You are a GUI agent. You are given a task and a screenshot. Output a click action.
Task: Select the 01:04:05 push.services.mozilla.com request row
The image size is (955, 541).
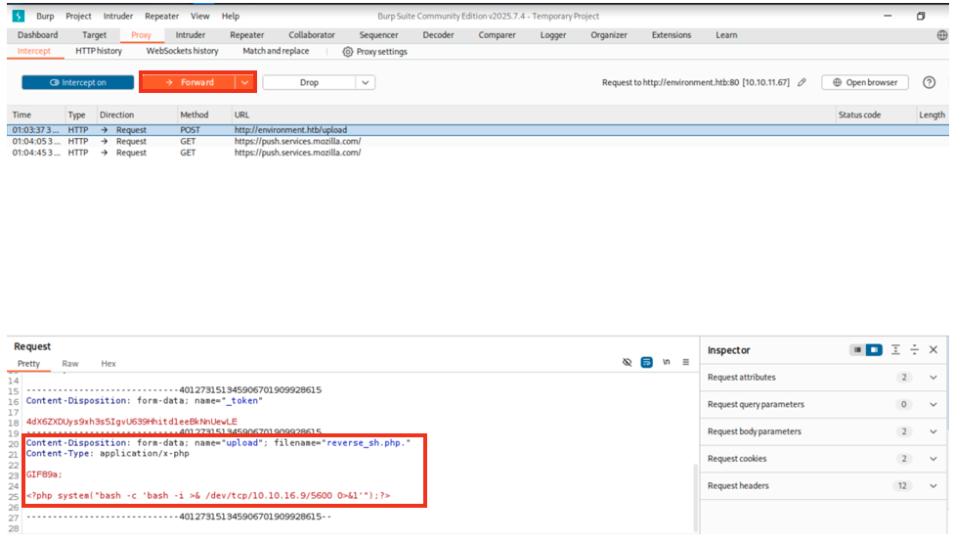click(x=478, y=141)
